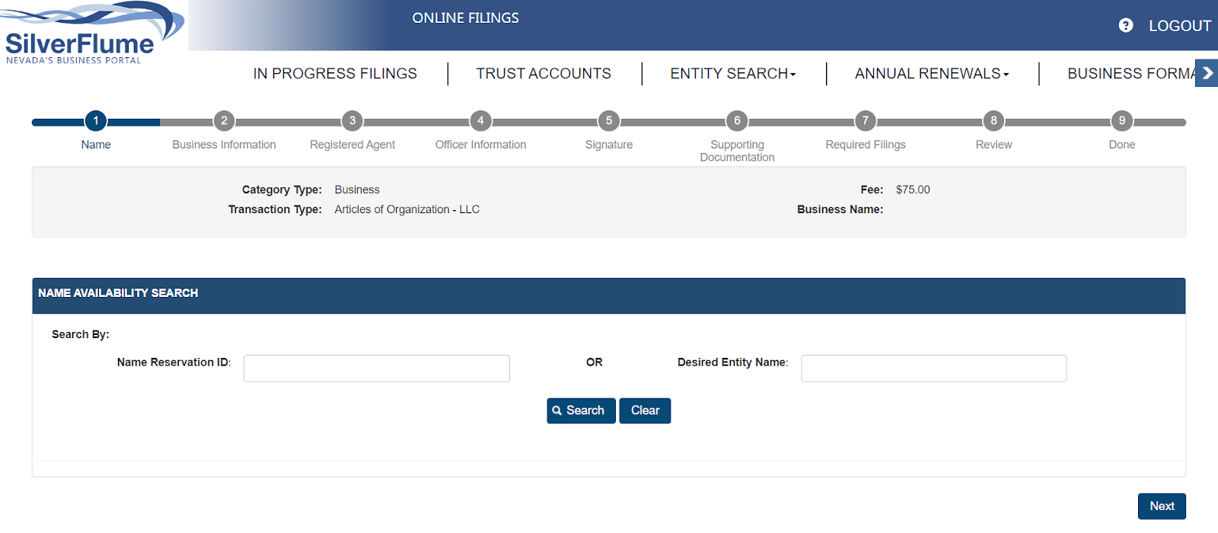Select step 8 Review circle
Image resolution: width=1218 pixels, height=533 pixels.
coord(993,121)
